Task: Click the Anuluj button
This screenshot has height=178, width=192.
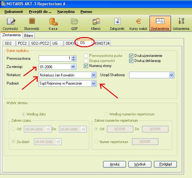Action: coord(114,164)
